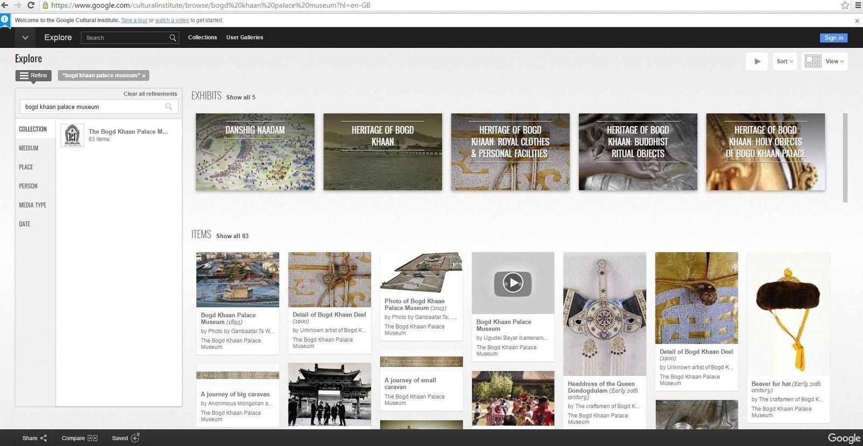The width and height of the screenshot is (863, 446).
Task: Select the Medium refinement tab
Action: pos(29,148)
